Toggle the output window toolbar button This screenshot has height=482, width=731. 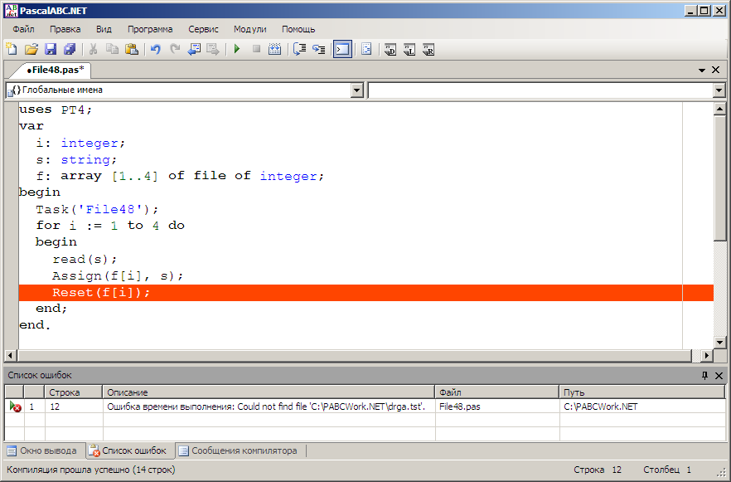(342, 49)
